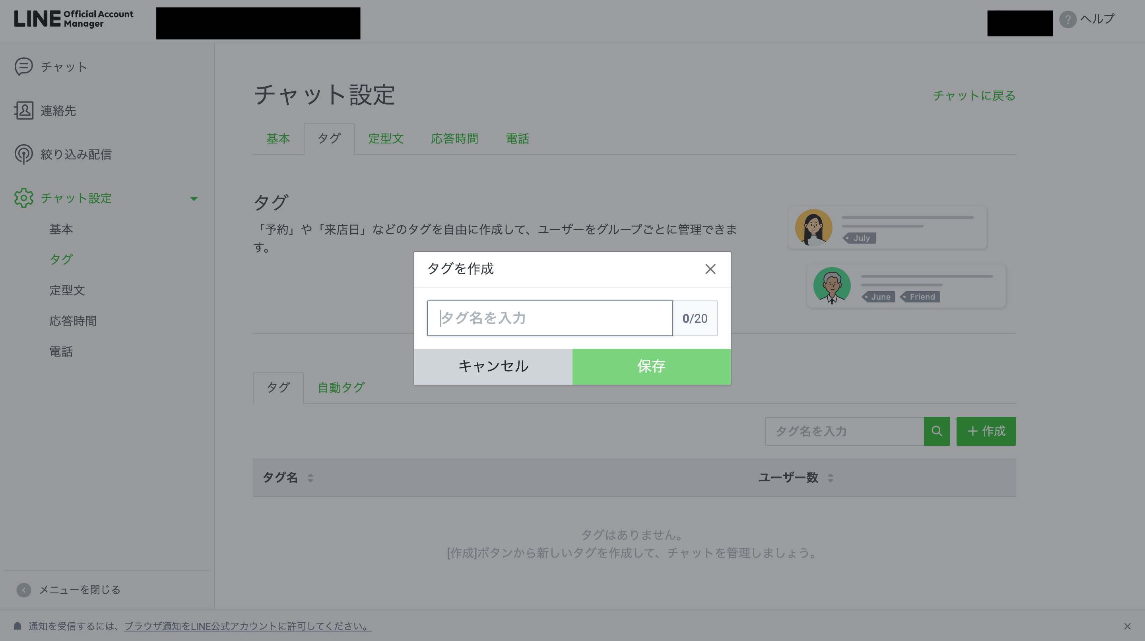Switch to the 定型文 tab
The height and width of the screenshot is (641, 1145).
pyautogui.click(x=385, y=139)
